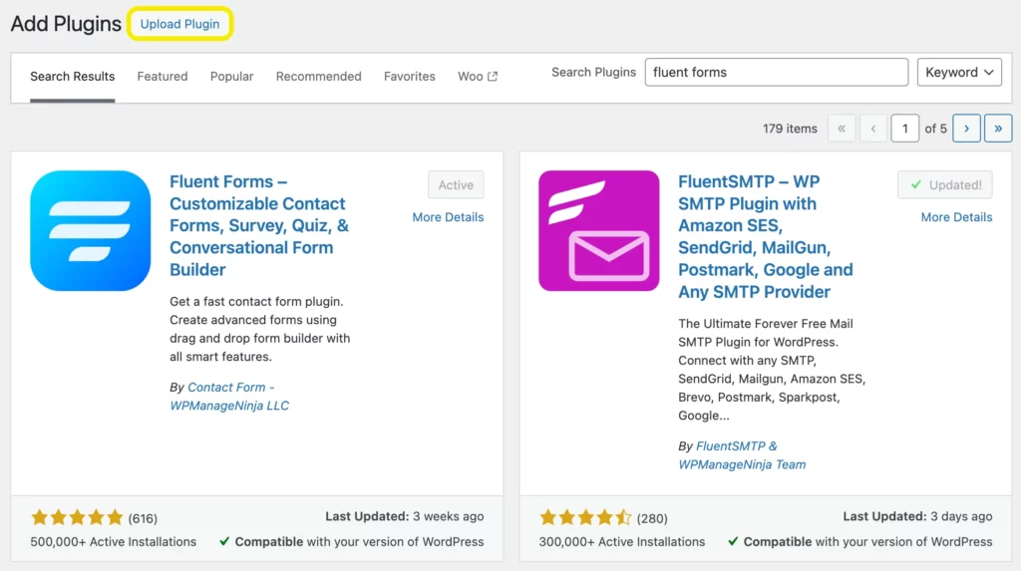Image resolution: width=1021 pixels, height=571 pixels.
Task: Open the Woo external link tab
Action: [478, 76]
